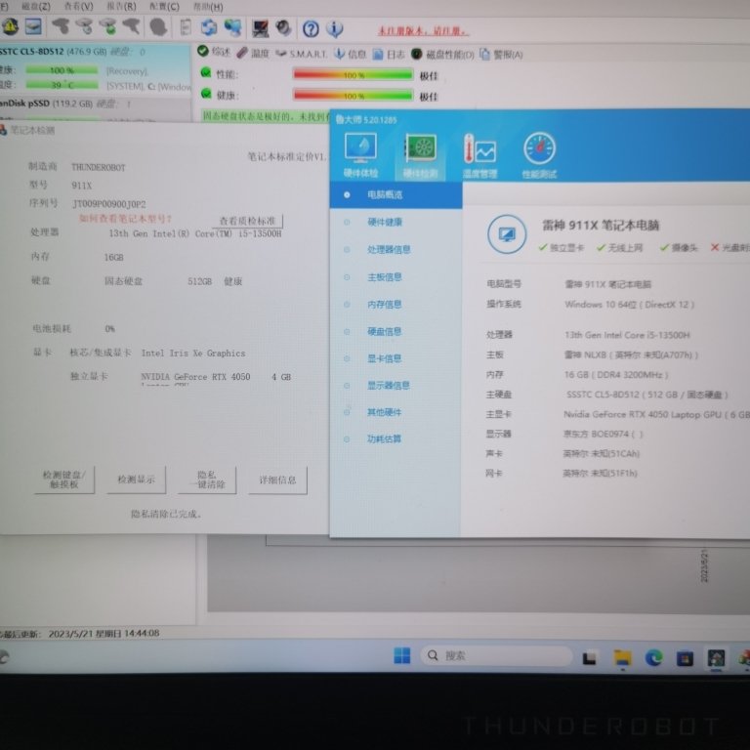
Task: Click the 检测显示 button
Action: (x=136, y=479)
